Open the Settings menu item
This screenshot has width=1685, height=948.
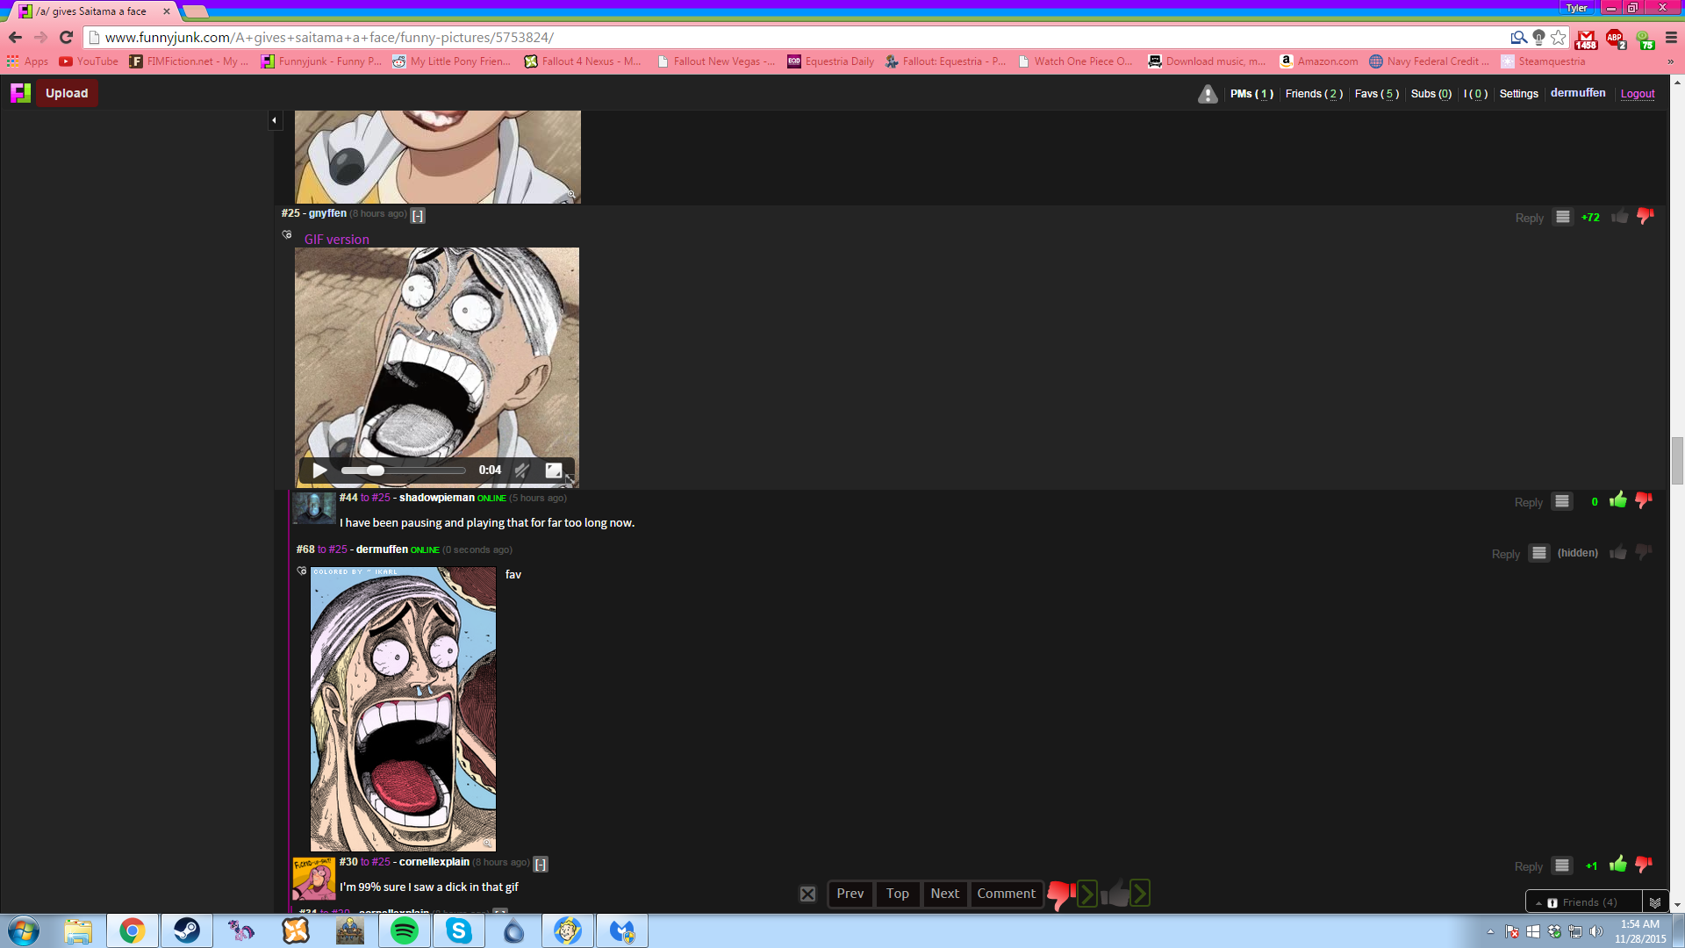click(x=1518, y=94)
